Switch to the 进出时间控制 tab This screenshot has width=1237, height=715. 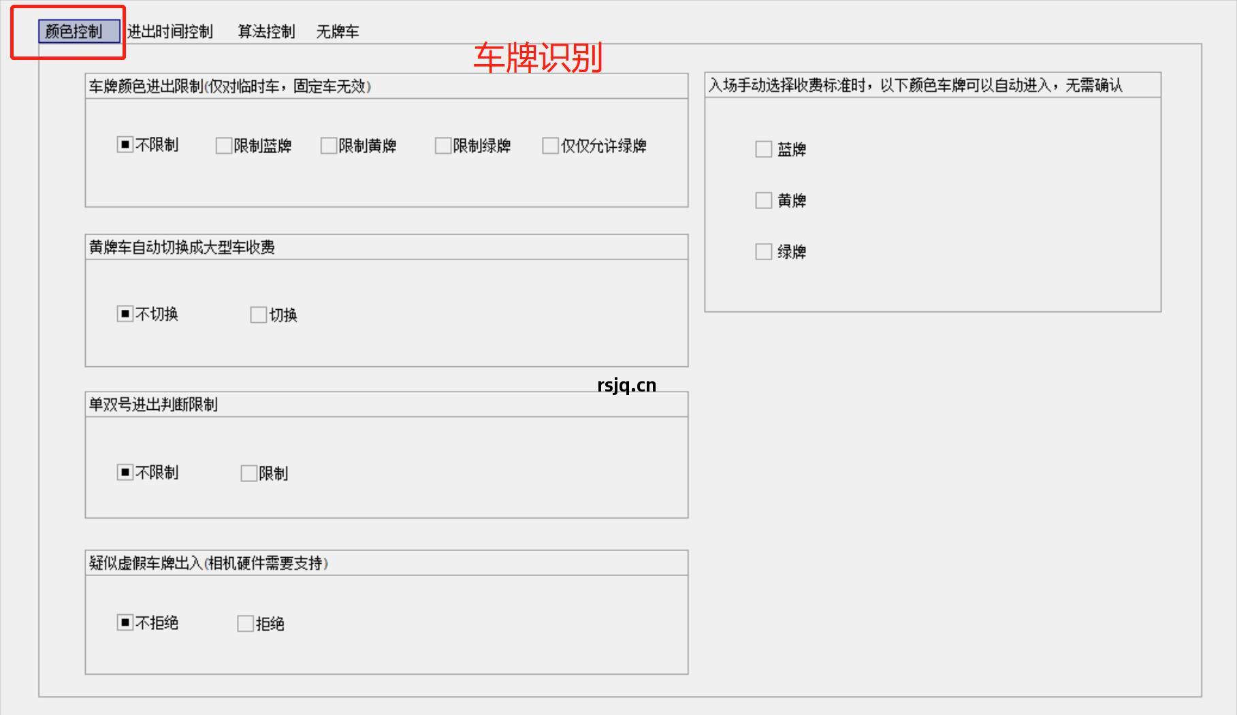[170, 31]
